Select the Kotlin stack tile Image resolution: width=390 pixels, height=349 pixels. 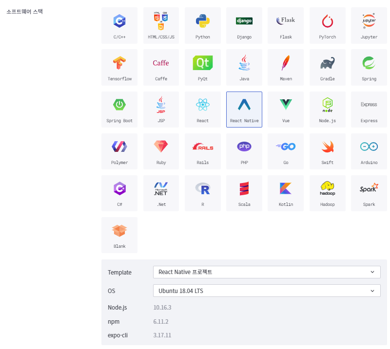[x=286, y=193]
